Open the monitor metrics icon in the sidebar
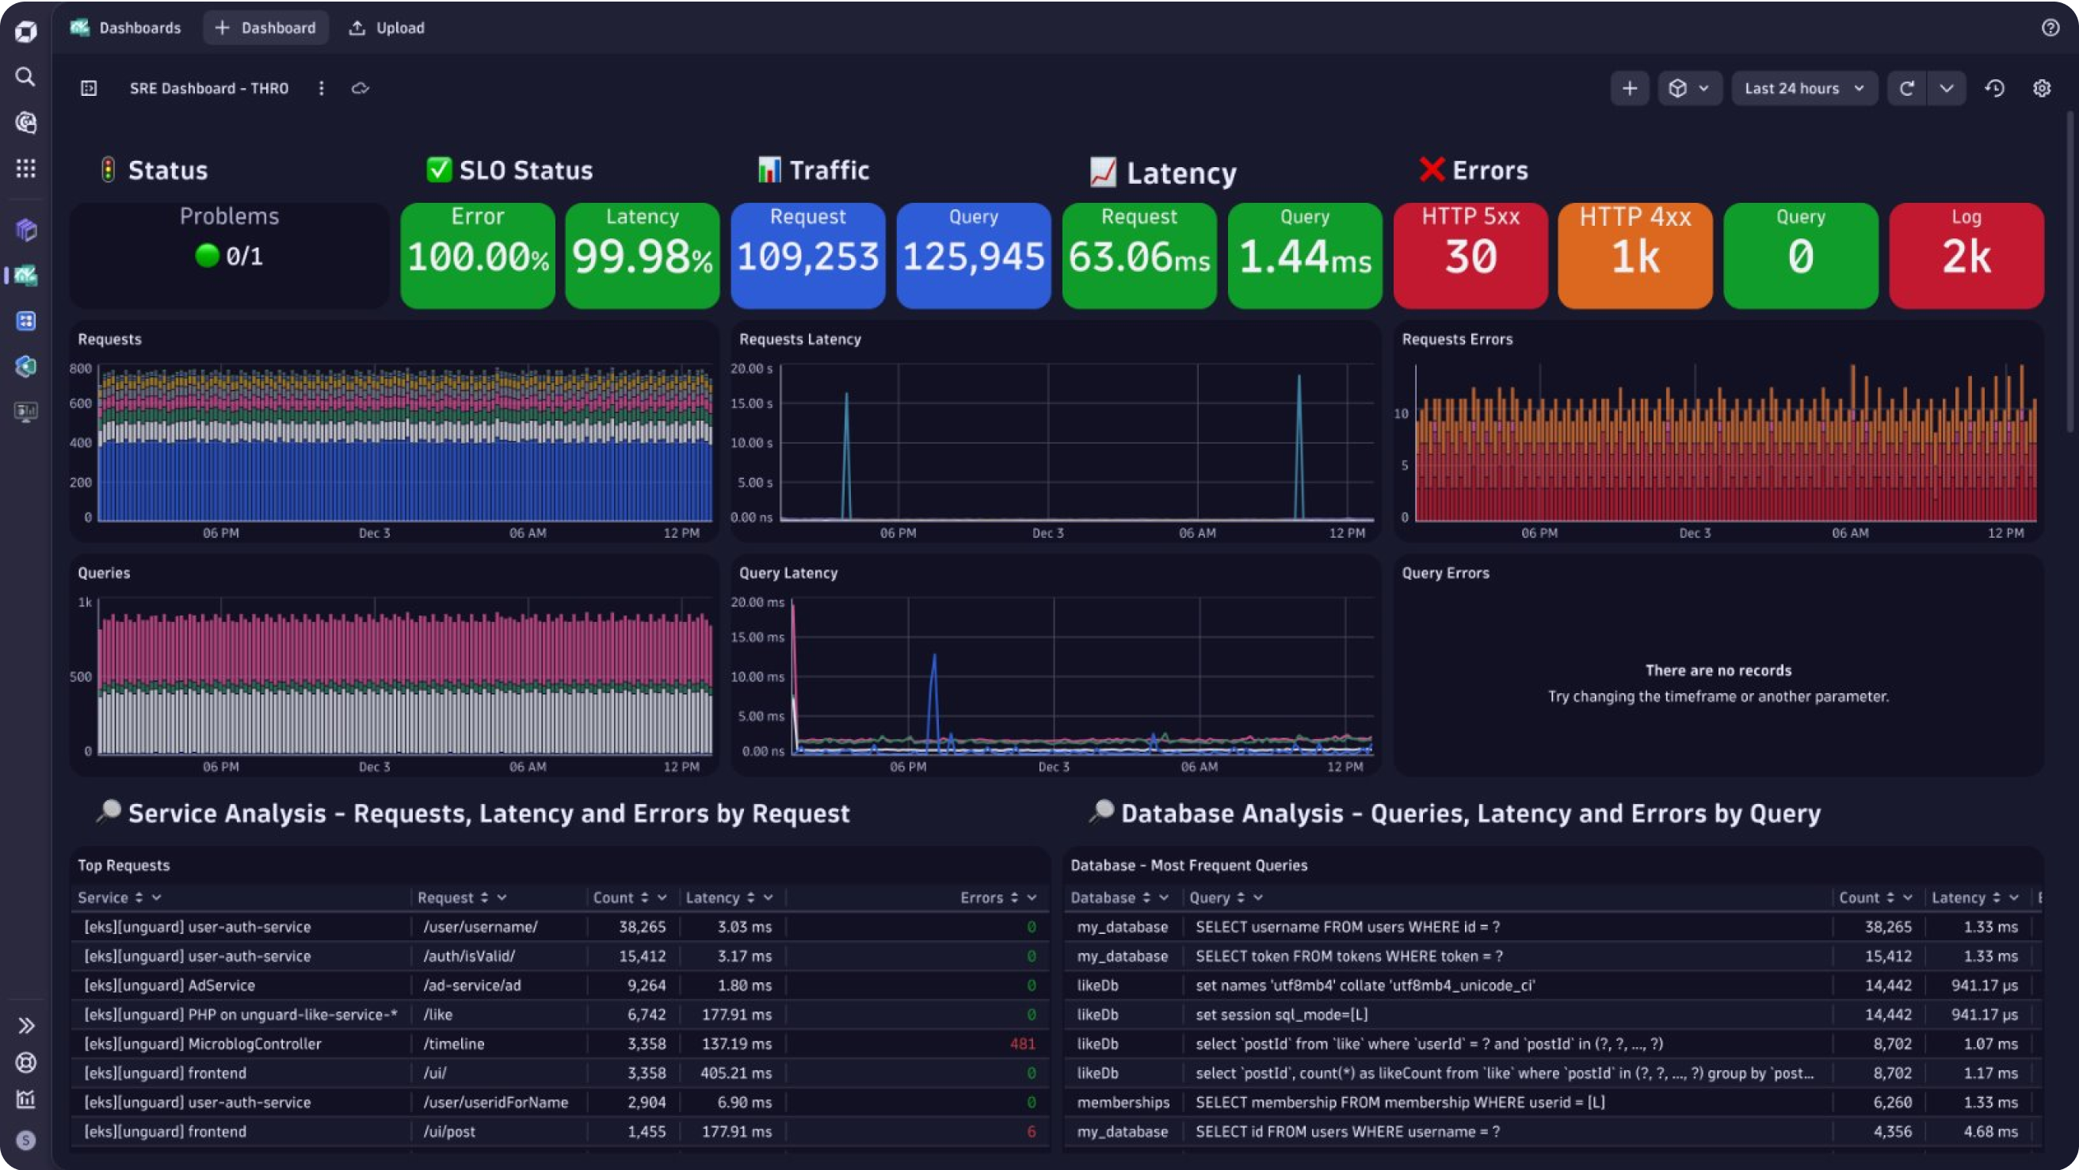 [x=25, y=411]
